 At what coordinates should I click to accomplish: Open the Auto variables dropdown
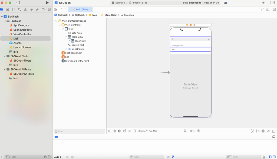(58, 157)
